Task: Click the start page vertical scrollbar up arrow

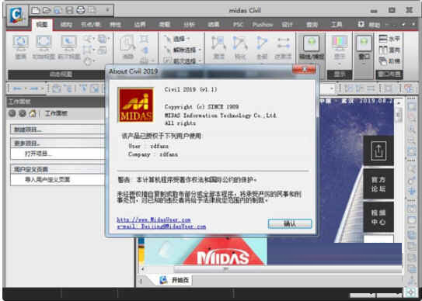Action: [399, 103]
